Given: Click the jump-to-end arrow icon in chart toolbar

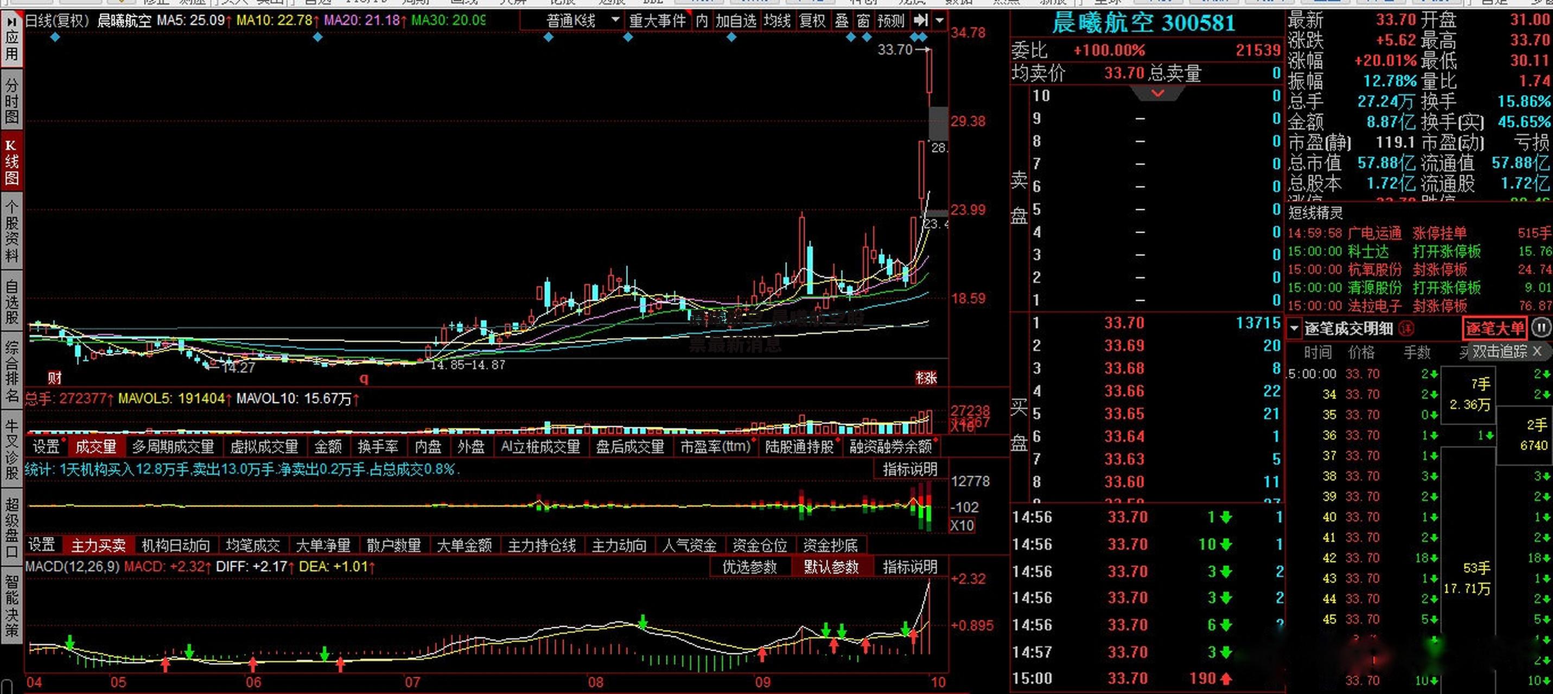Looking at the screenshot, I should pyautogui.click(x=920, y=21).
